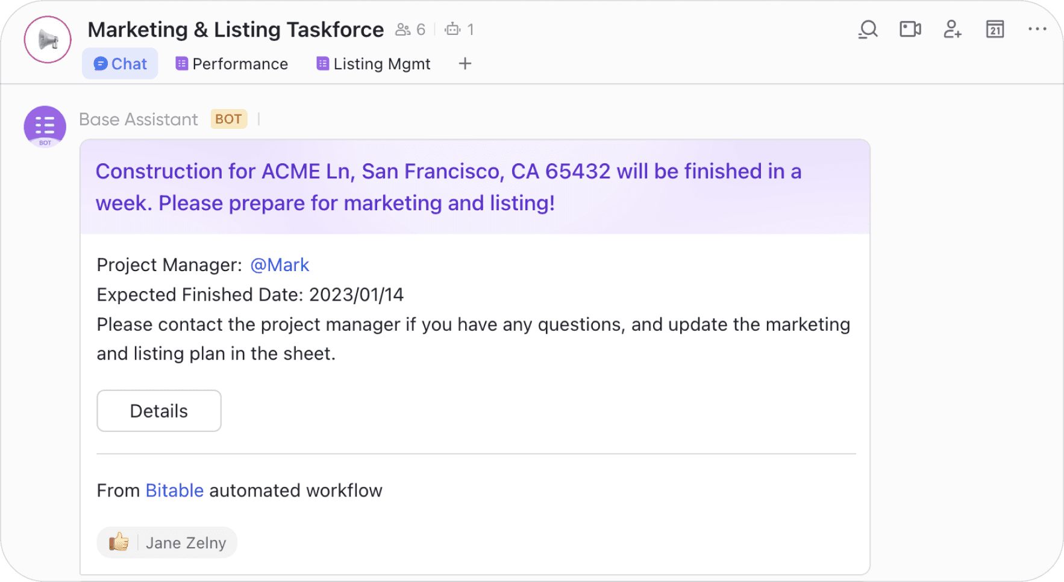
Task: Start a video call
Action: 910,30
